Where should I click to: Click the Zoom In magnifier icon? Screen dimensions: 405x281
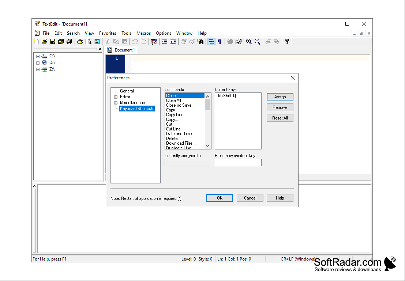[x=249, y=42]
